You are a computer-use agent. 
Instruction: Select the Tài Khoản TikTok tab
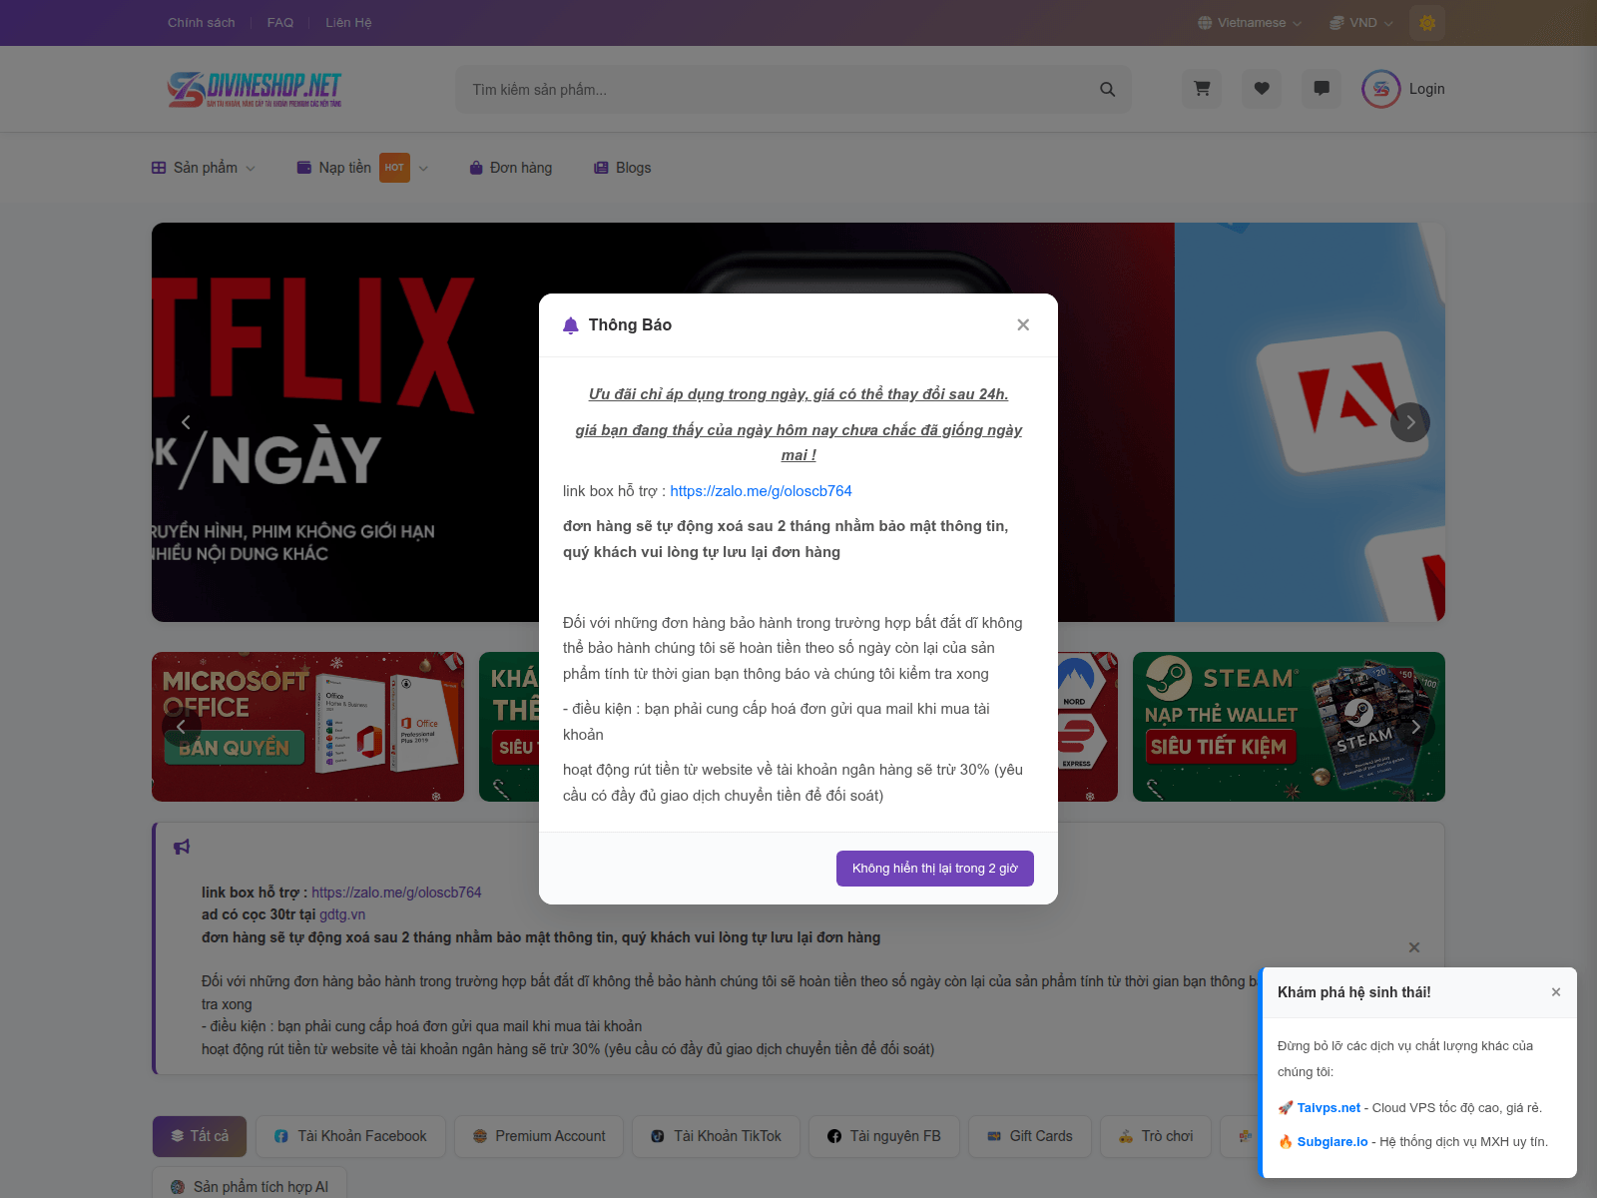click(x=716, y=1136)
